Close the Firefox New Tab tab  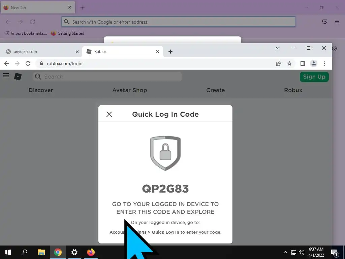click(x=69, y=7)
